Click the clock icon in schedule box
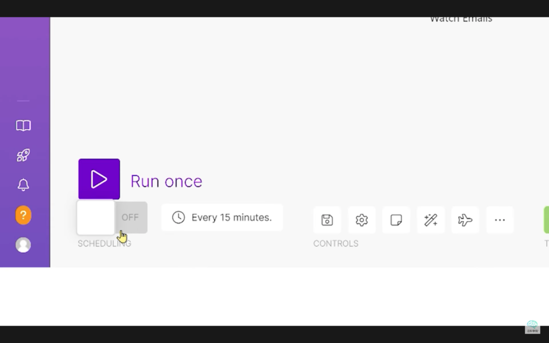549x343 pixels. coord(178,217)
